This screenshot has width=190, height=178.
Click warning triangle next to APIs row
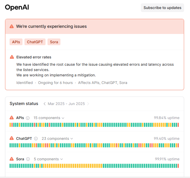(12, 118)
